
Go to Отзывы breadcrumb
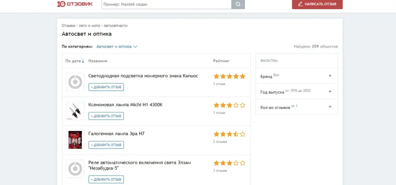pyautogui.click(x=68, y=25)
